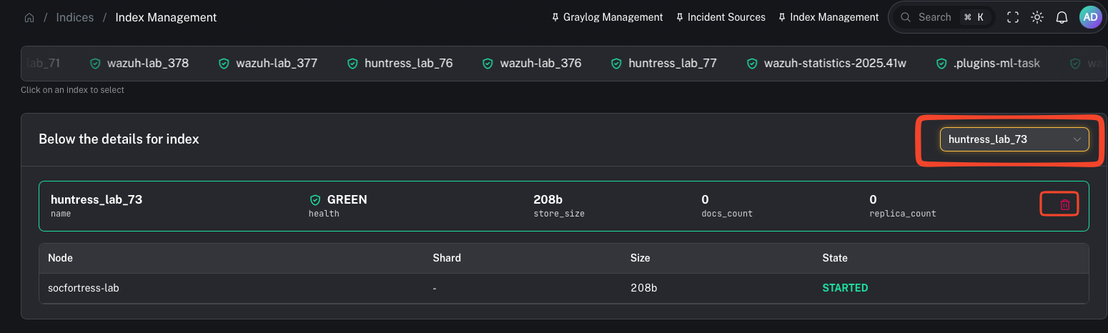Image resolution: width=1108 pixels, height=333 pixels.
Task: Click the shield icon next to huntress_lab_77
Action: (615, 64)
